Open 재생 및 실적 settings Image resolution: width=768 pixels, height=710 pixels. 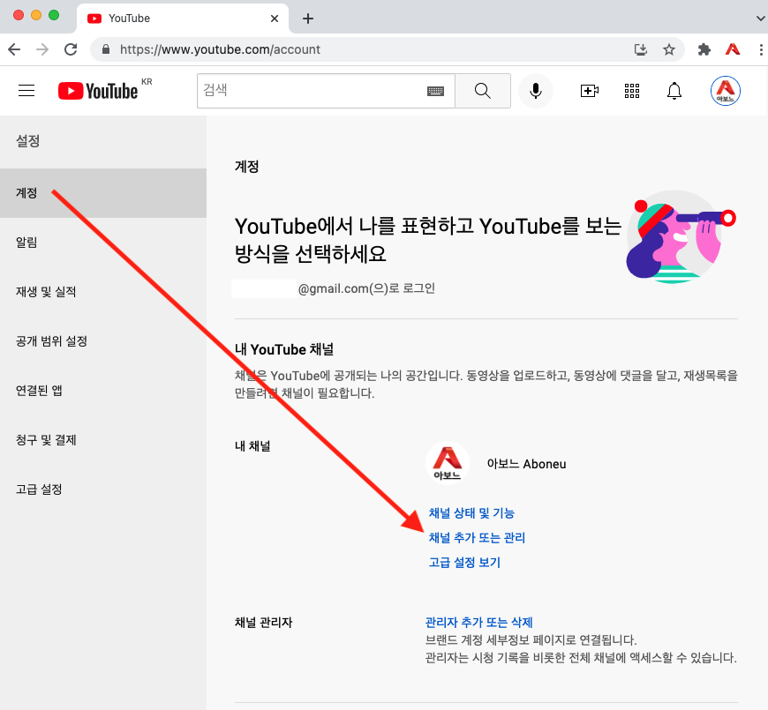(x=103, y=292)
